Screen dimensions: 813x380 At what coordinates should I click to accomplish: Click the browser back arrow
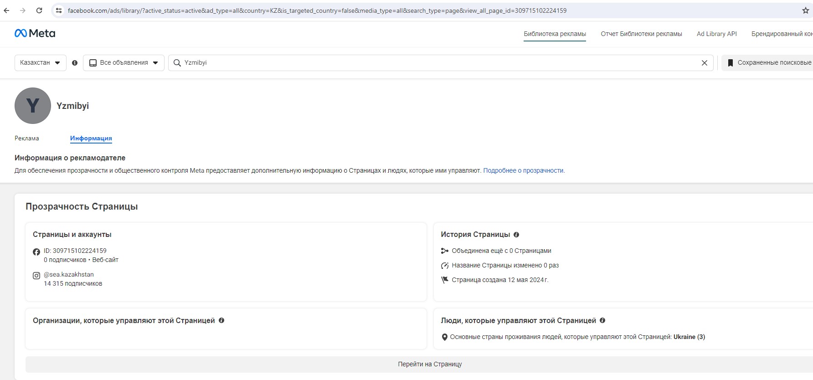tap(6, 10)
